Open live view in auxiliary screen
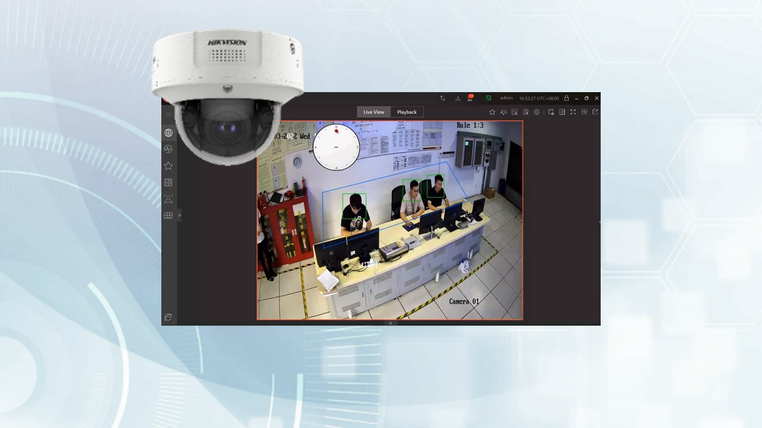 click(x=595, y=112)
